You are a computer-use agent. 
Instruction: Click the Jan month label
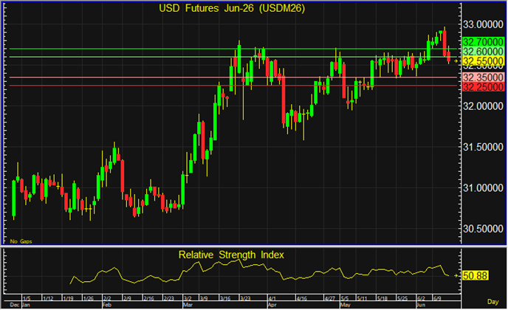[26, 305]
